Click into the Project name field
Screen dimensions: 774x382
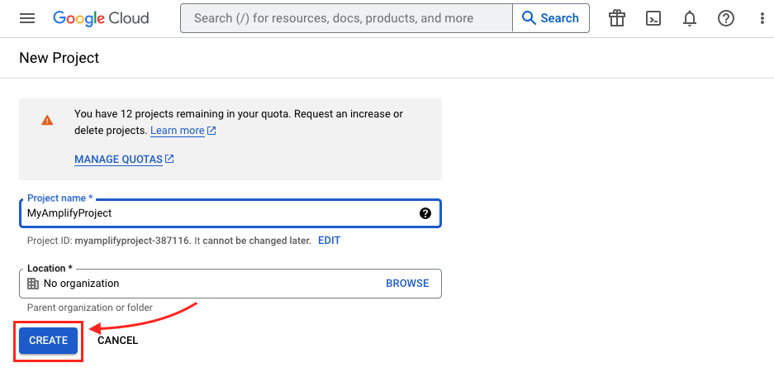[230, 213]
